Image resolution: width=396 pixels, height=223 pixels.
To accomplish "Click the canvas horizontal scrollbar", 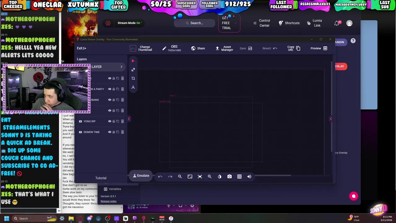I will point(272,175).
